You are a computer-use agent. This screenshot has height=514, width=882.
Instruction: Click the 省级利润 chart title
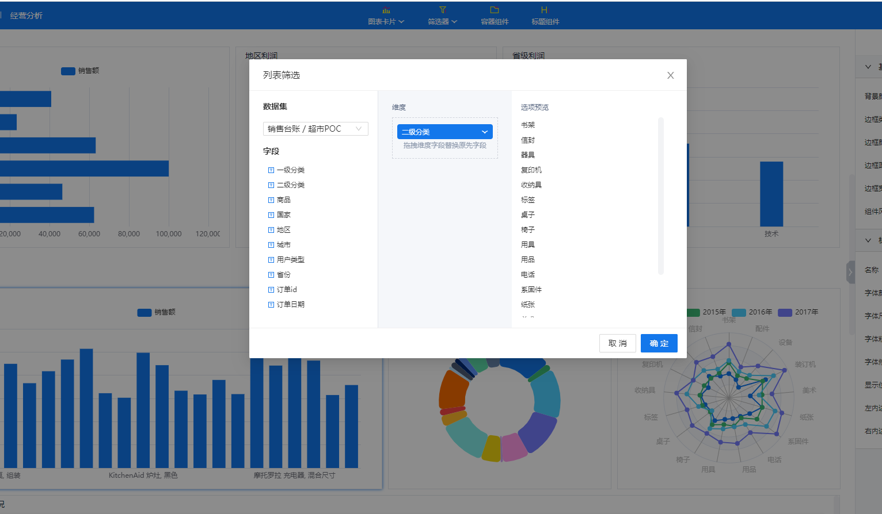click(529, 55)
